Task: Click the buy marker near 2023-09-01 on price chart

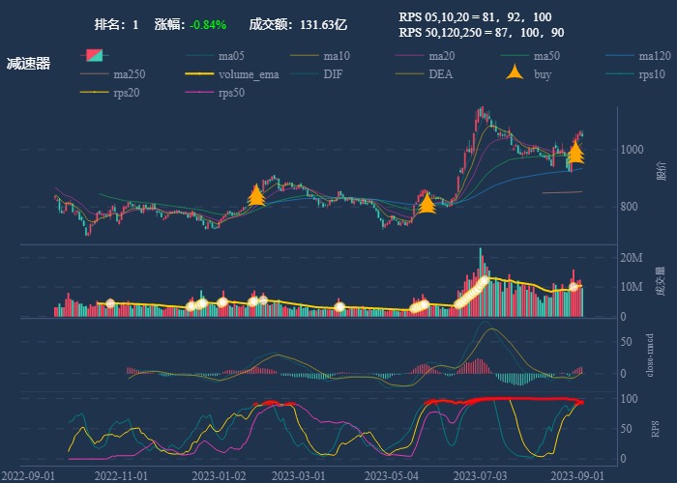Action: pyautogui.click(x=575, y=153)
